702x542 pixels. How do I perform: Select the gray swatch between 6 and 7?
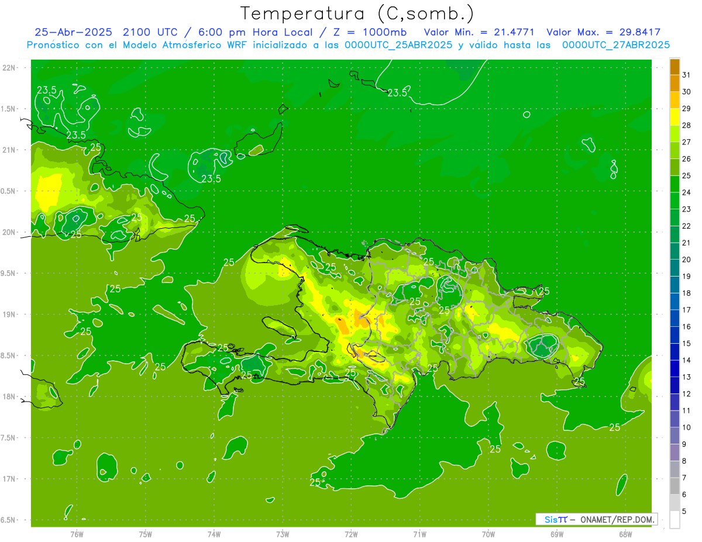[x=675, y=486]
